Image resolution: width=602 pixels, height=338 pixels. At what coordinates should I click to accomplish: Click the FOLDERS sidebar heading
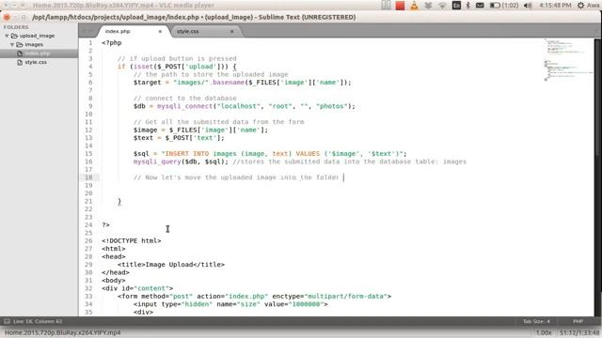coord(16,27)
